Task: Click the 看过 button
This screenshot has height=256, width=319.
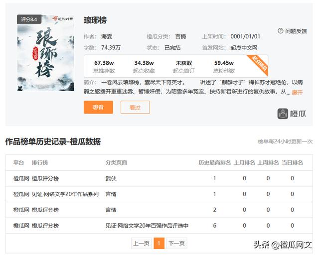Action: [x=135, y=107]
